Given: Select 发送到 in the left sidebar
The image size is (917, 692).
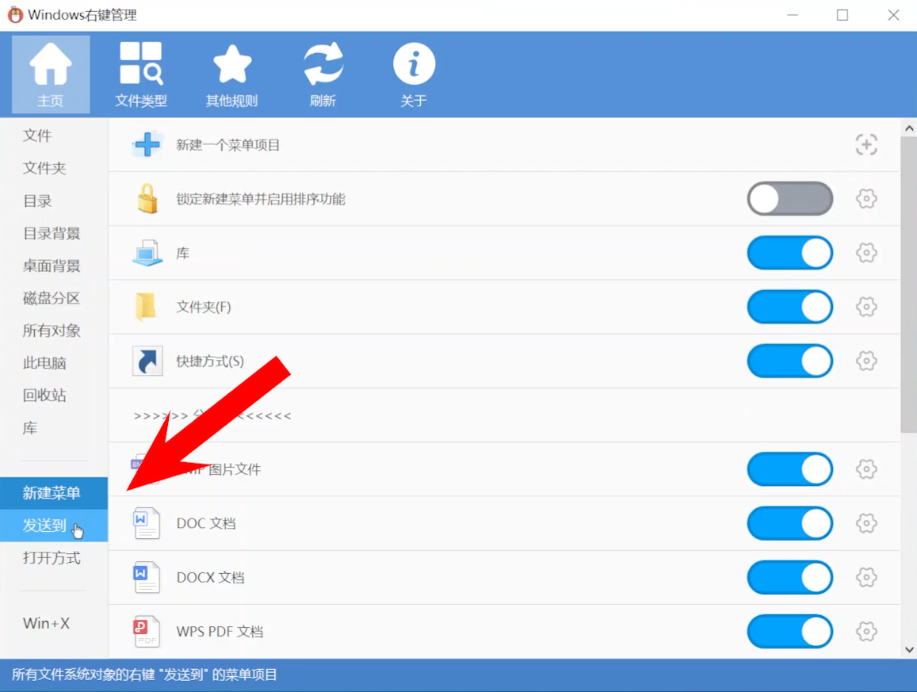Looking at the screenshot, I should click(x=45, y=526).
